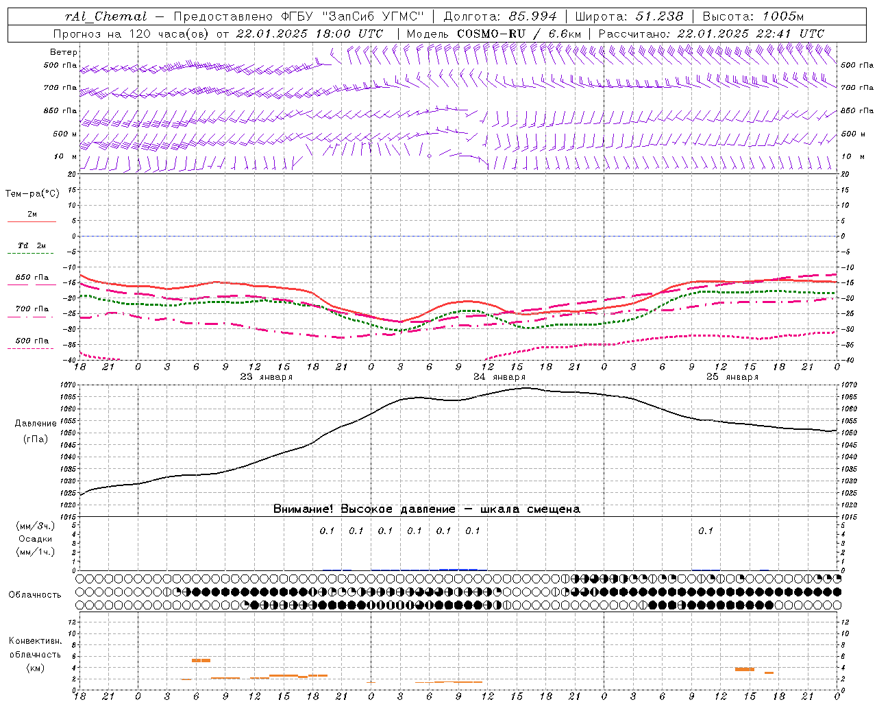Image resolution: width=877 pixels, height=702 pixels.
Task: Click the 24 января date label
Action: pos(499,377)
